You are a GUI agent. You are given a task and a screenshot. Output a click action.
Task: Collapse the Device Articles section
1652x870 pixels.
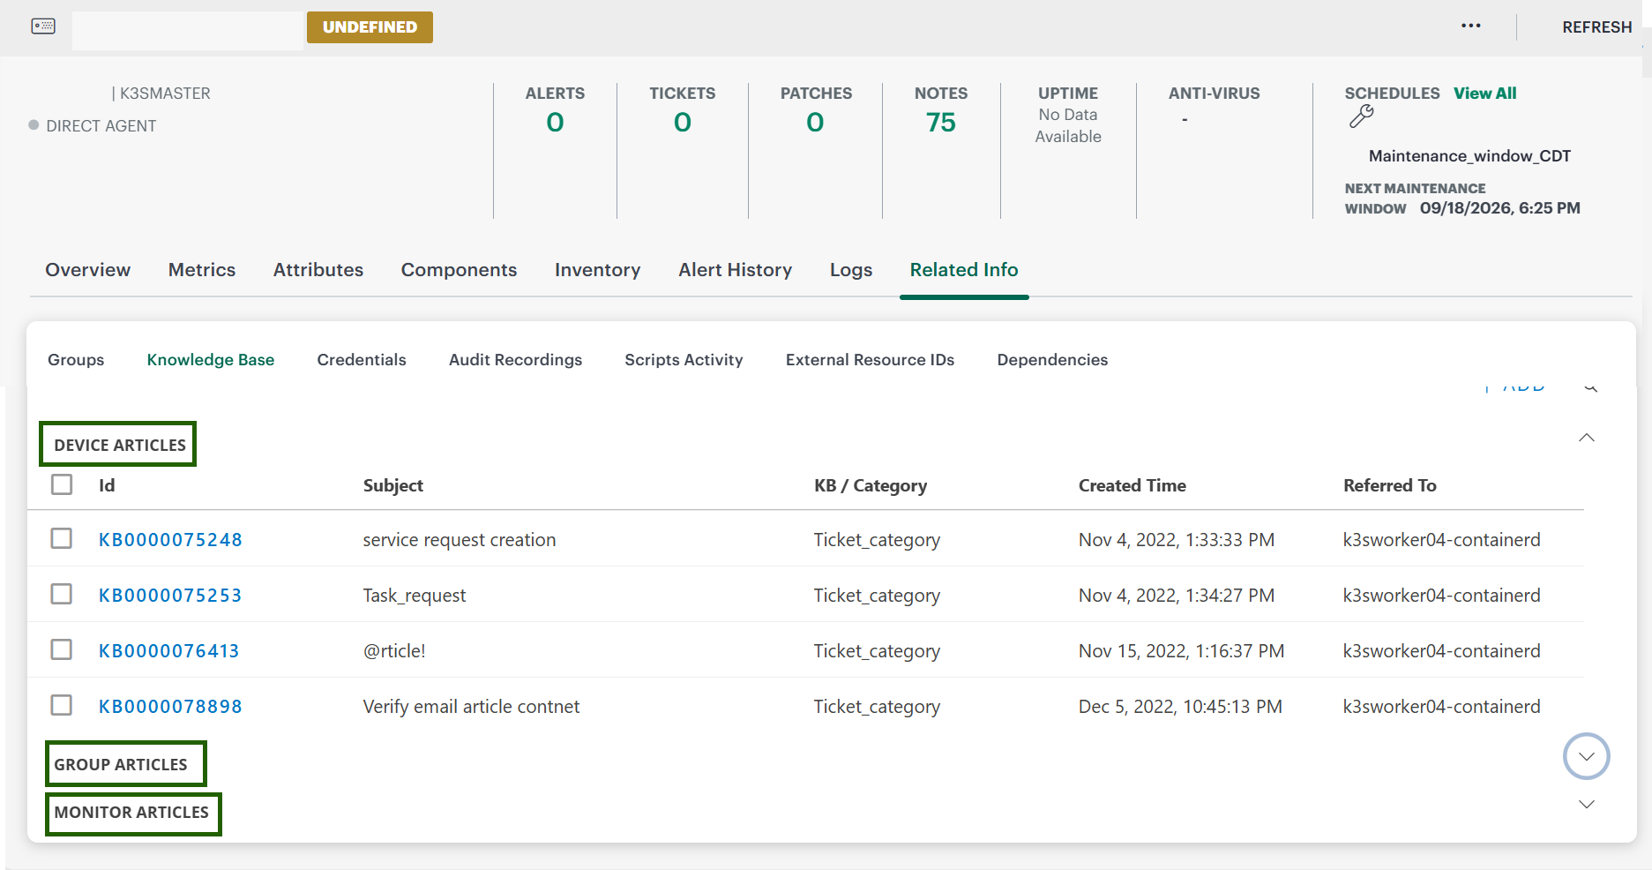point(1586,438)
